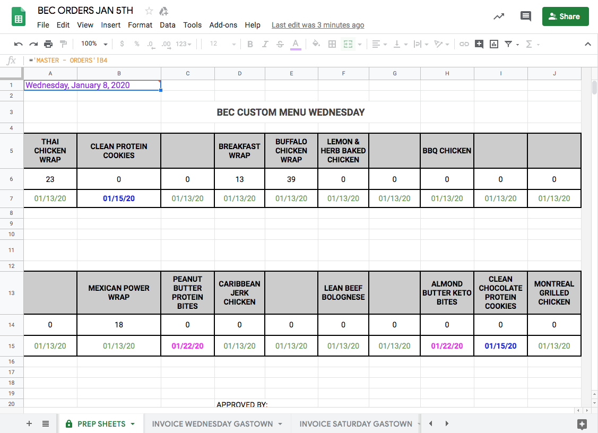Screen dimensions: 598x433
Task: Expand the PREP SHEETS tab menu arrow
Action: click(x=133, y=424)
